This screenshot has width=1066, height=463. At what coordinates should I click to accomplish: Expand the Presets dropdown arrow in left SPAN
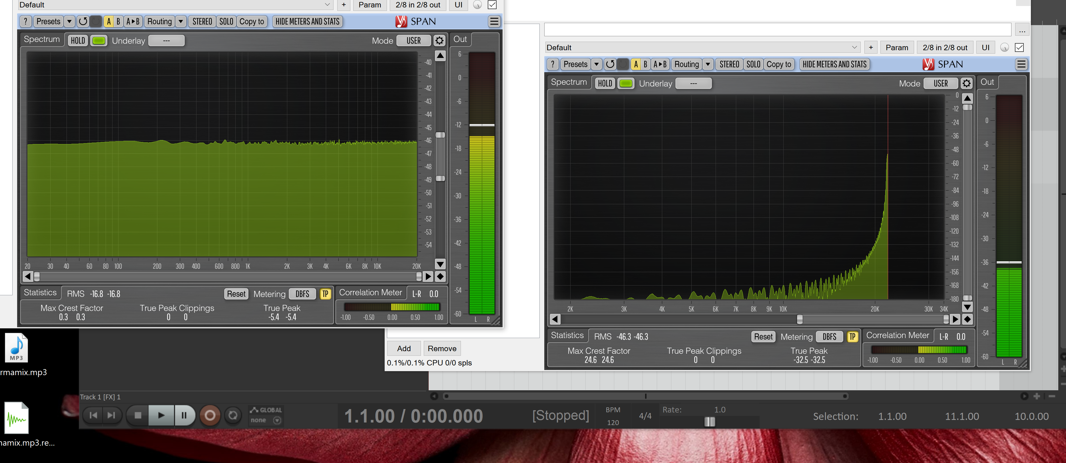(69, 21)
